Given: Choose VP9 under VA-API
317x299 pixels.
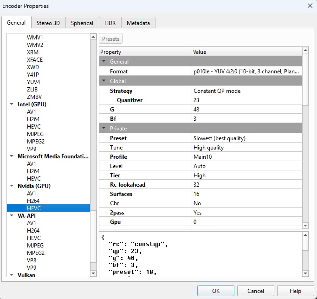Looking at the screenshot, I should (x=32, y=268).
